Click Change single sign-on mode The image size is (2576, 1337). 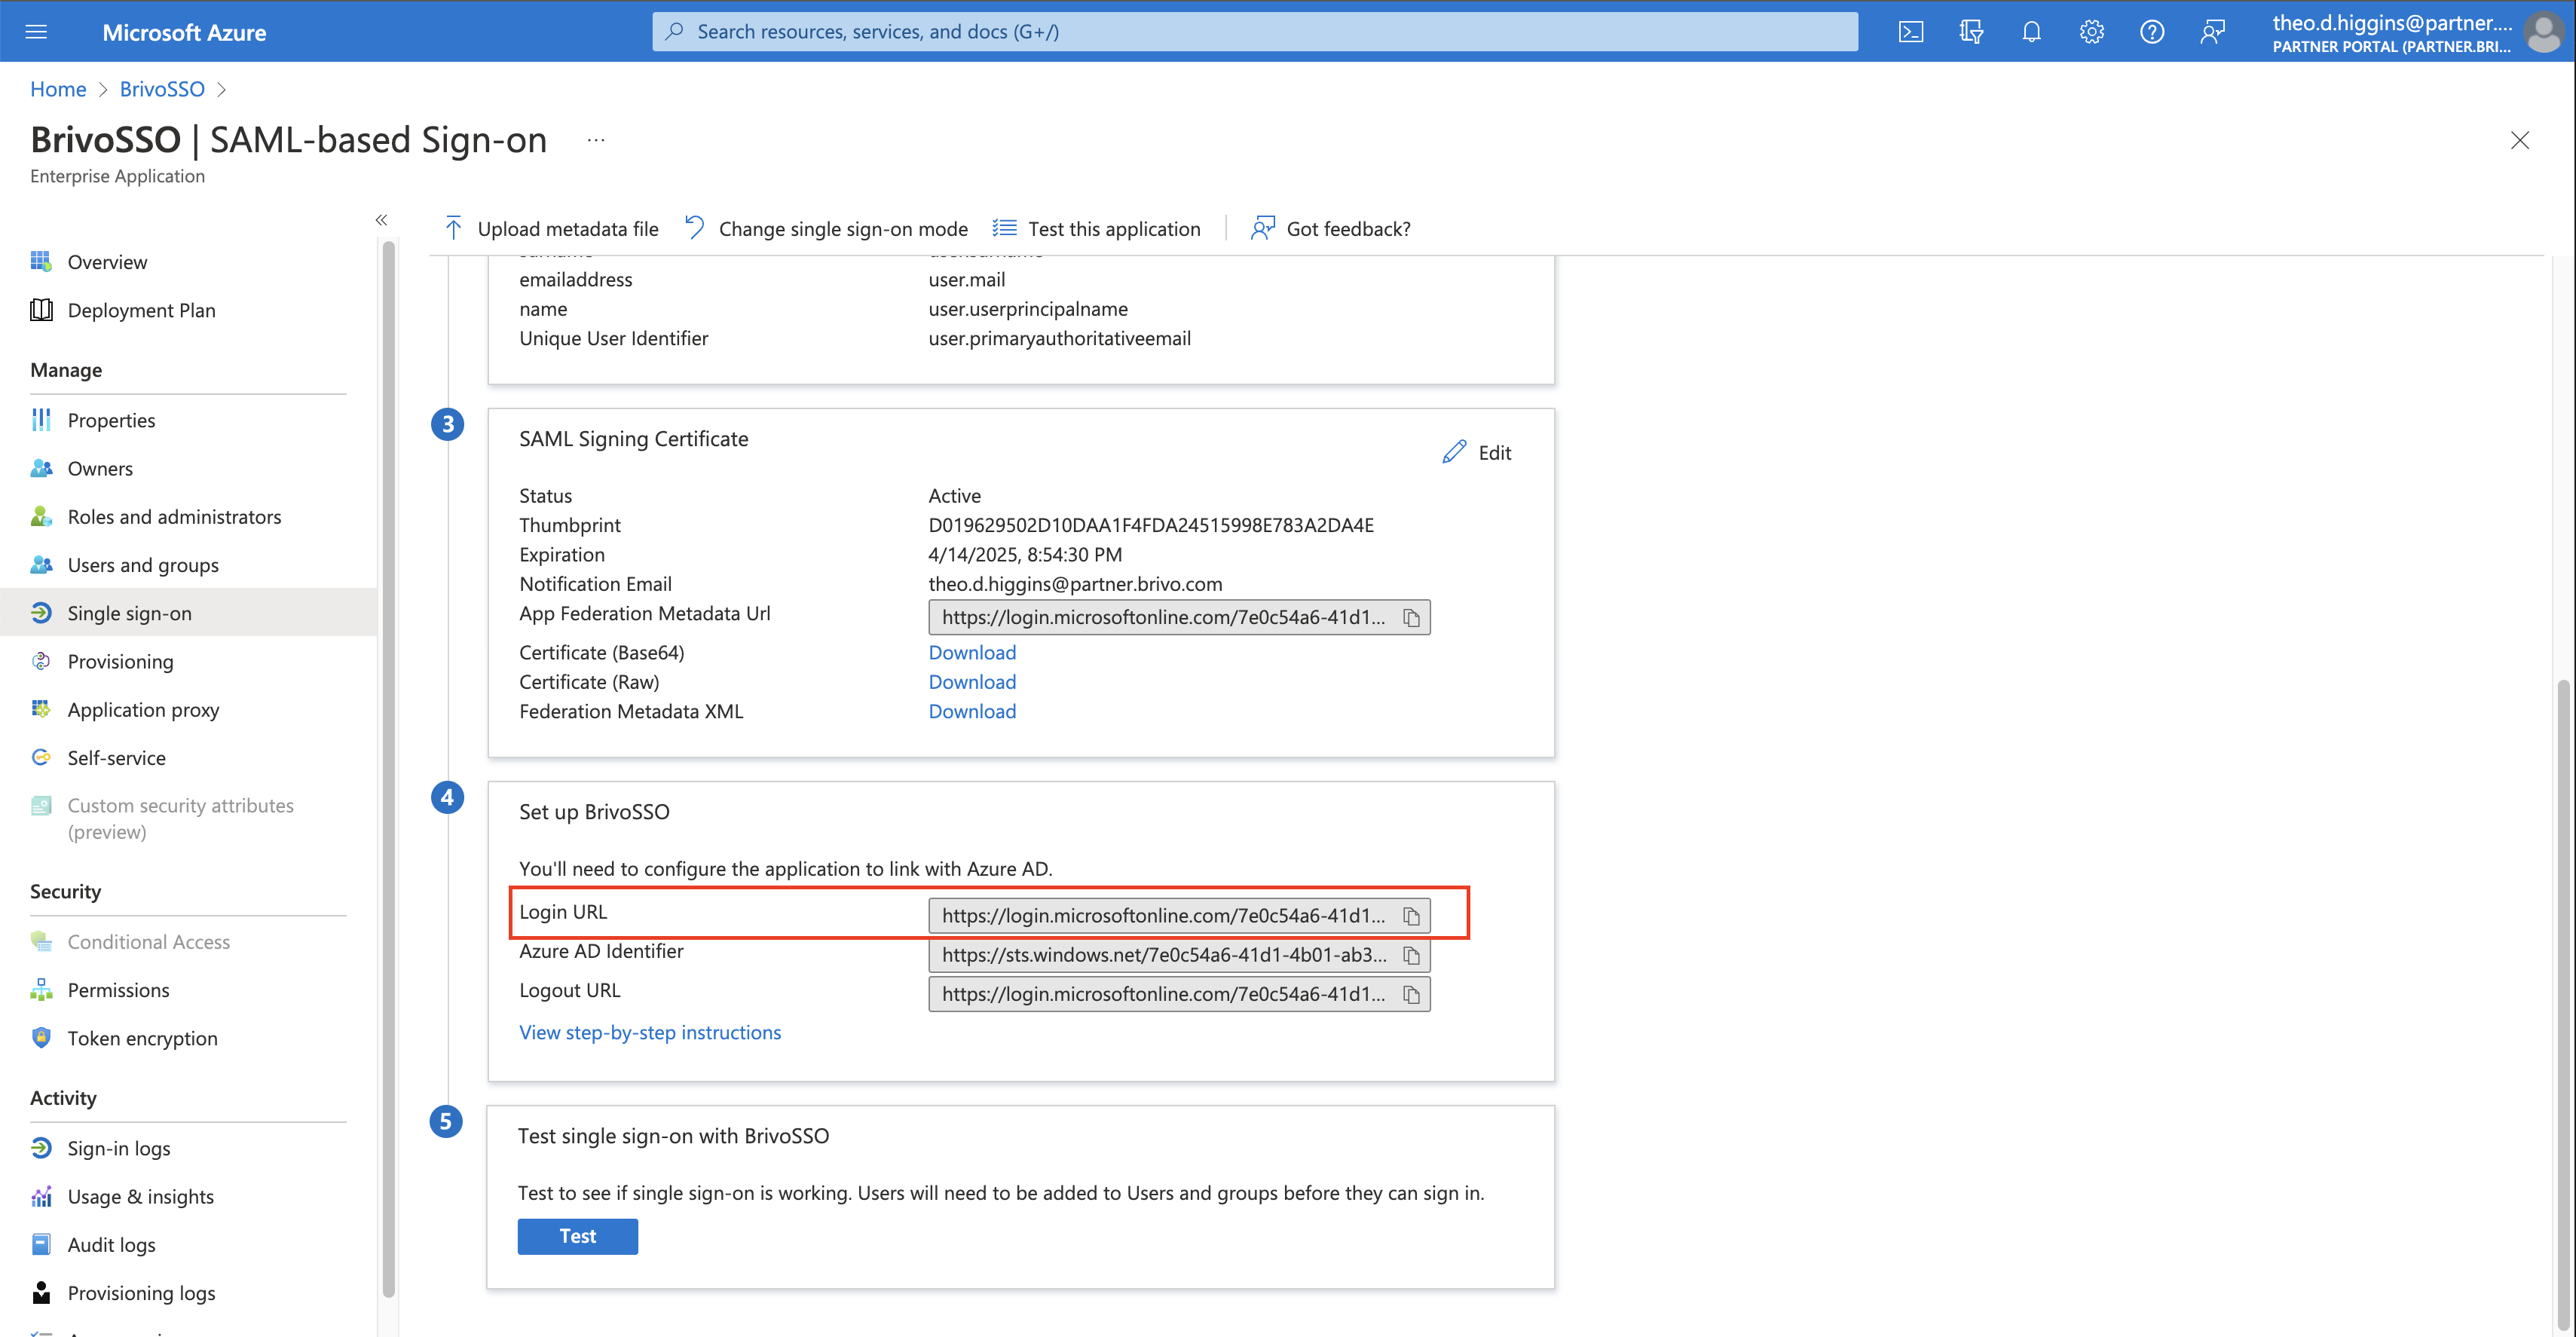click(826, 228)
